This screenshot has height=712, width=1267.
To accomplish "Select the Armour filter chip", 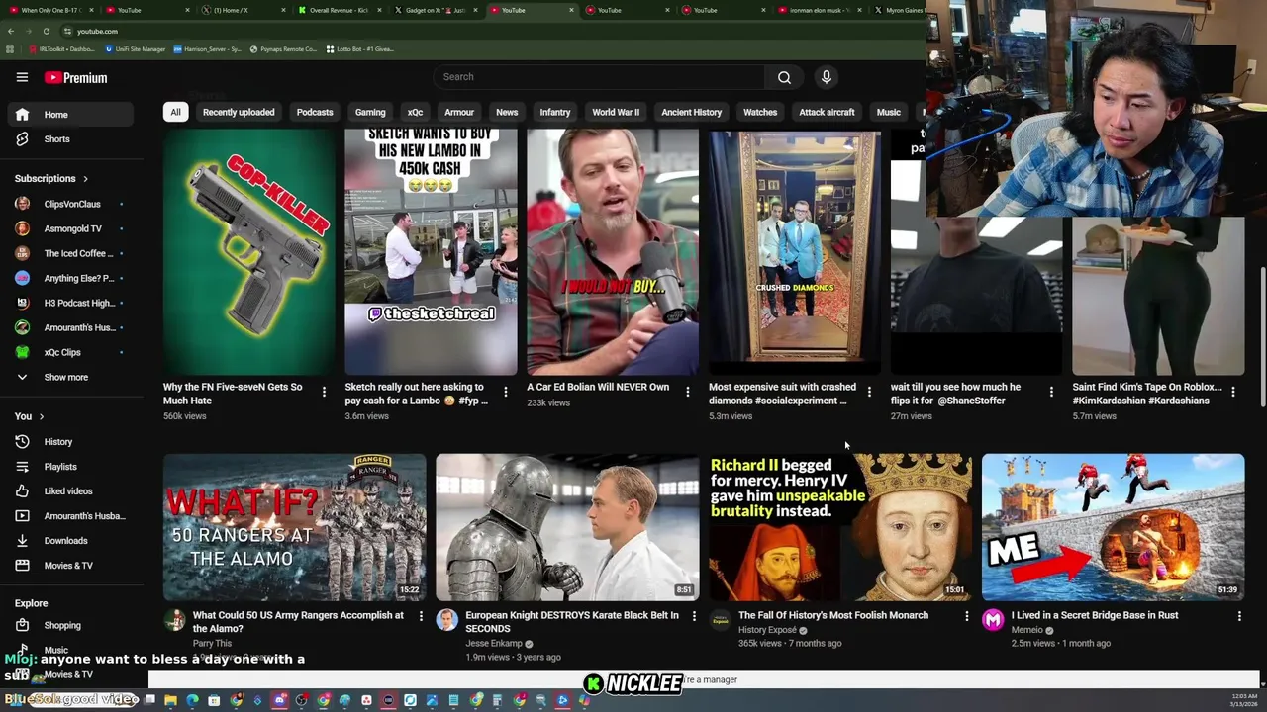I will click(459, 112).
